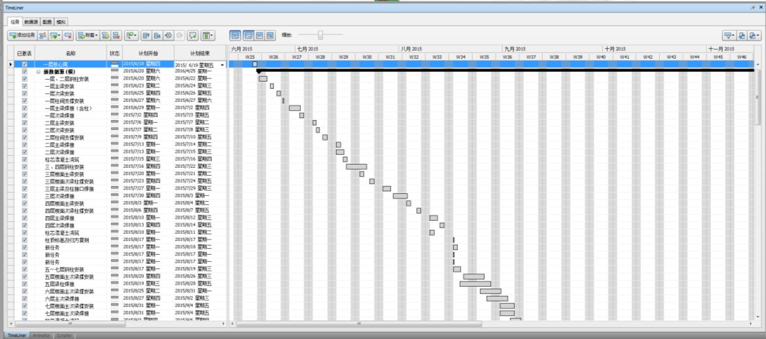The height and width of the screenshot is (339, 766).
Task: Uncheck the activated box for 一层主梁安装
Action: coord(24,86)
